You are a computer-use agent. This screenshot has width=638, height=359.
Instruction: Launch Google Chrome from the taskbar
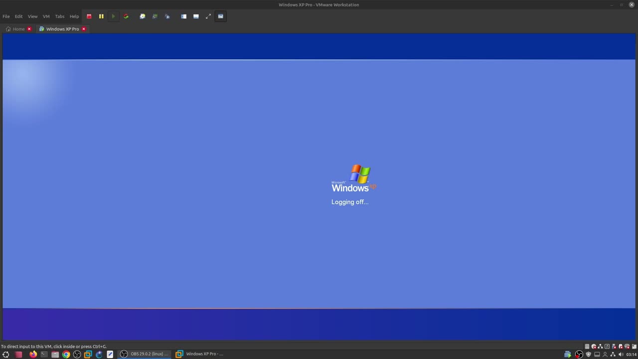66,355
